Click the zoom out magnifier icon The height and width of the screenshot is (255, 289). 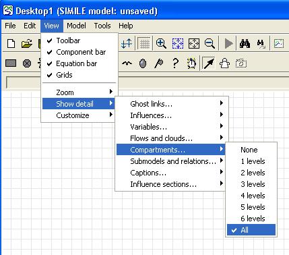click(210, 43)
